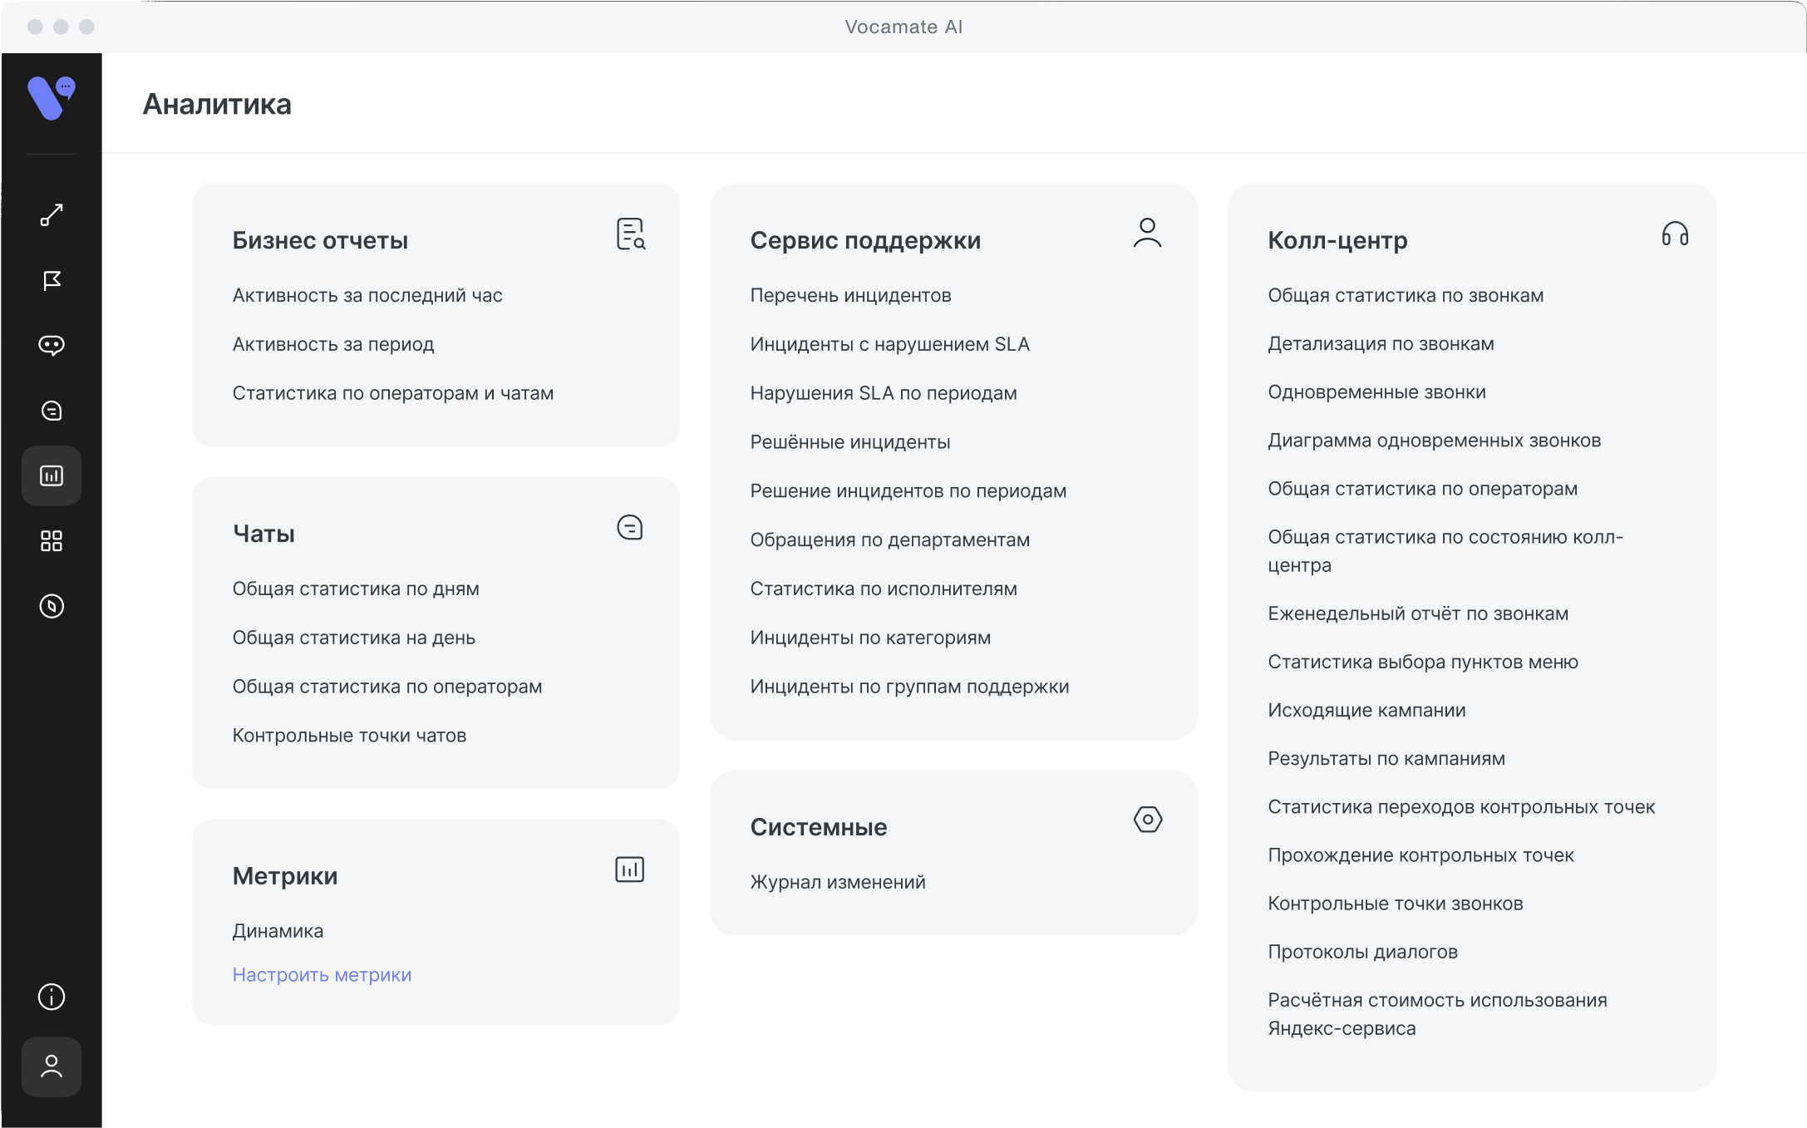
Task: Click the Vocamate logo at the top
Action: pyautogui.click(x=51, y=97)
